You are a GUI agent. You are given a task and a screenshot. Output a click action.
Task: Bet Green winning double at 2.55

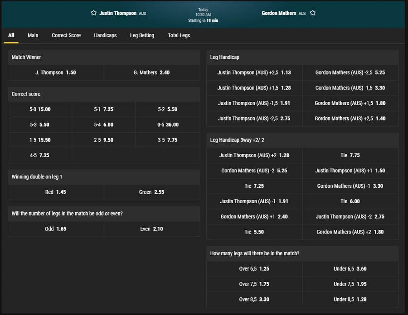point(152,192)
